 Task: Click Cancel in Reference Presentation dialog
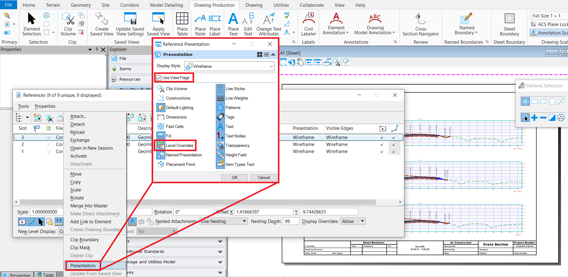pos(264,177)
